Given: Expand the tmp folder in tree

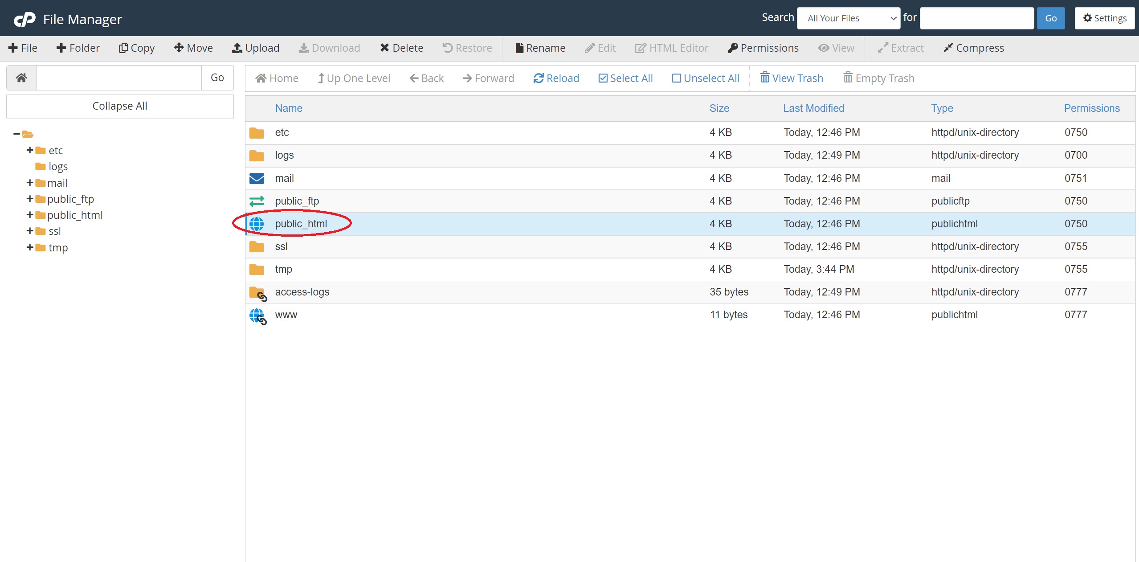Looking at the screenshot, I should click(30, 247).
